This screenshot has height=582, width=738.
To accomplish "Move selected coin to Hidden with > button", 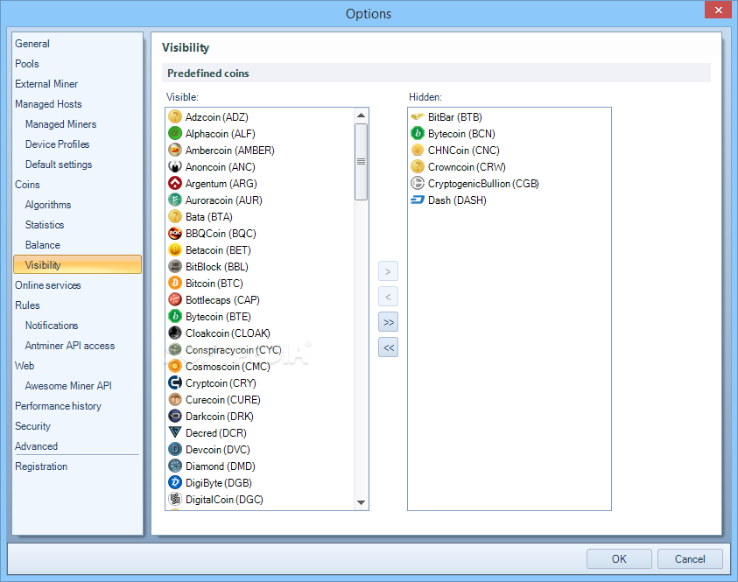I will coord(389,271).
